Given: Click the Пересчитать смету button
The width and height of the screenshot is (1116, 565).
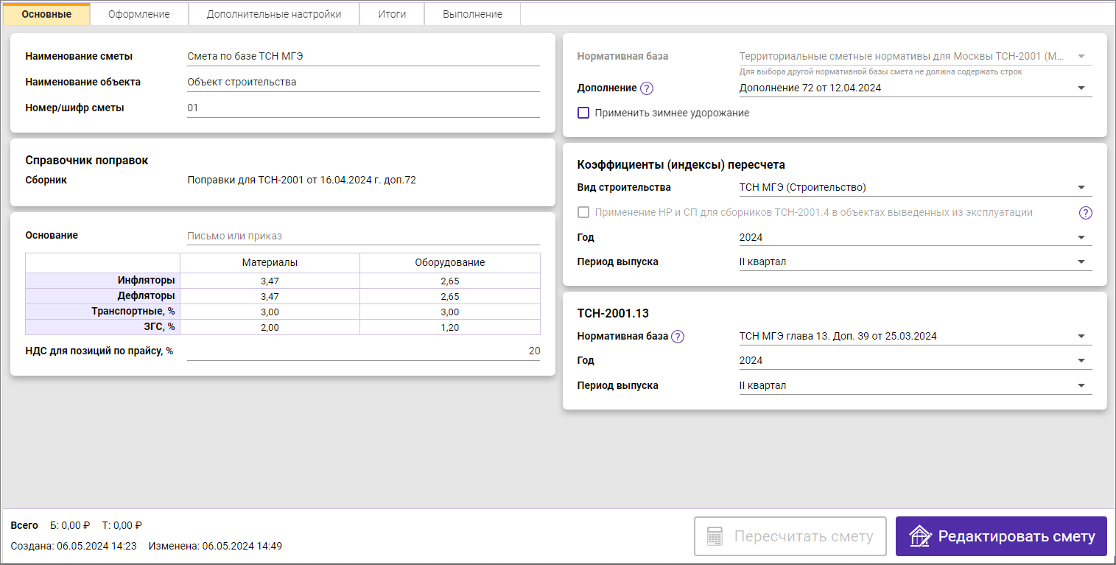Looking at the screenshot, I should (x=790, y=536).
